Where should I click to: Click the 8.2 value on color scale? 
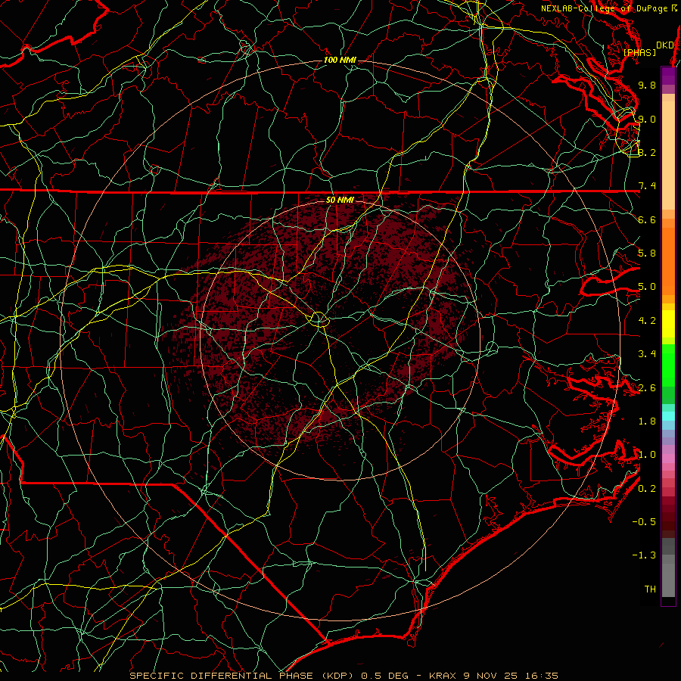click(x=647, y=152)
